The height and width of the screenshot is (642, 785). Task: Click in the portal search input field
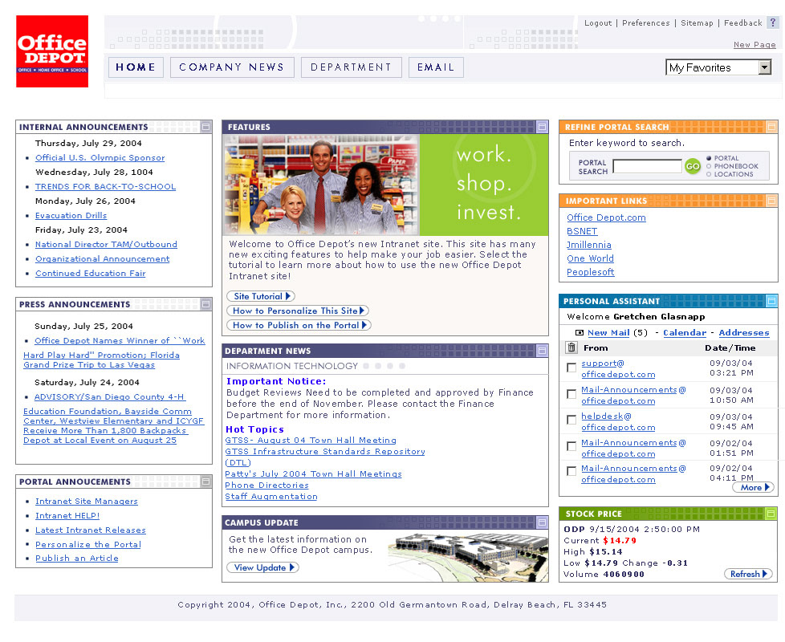(x=647, y=166)
